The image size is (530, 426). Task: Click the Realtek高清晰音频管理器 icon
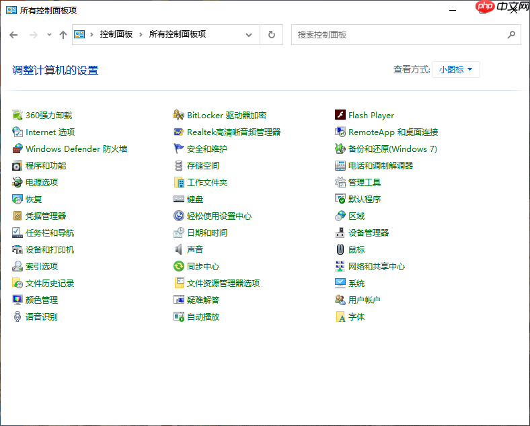tap(179, 132)
